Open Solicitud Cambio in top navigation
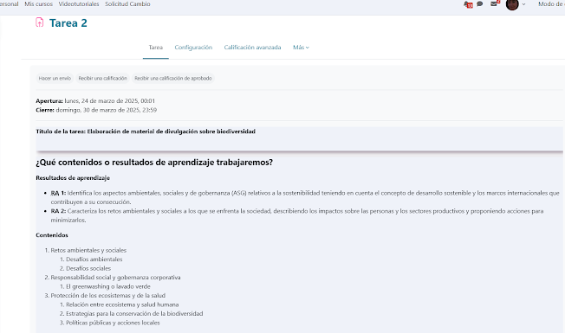565x333 pixels. 127,4
